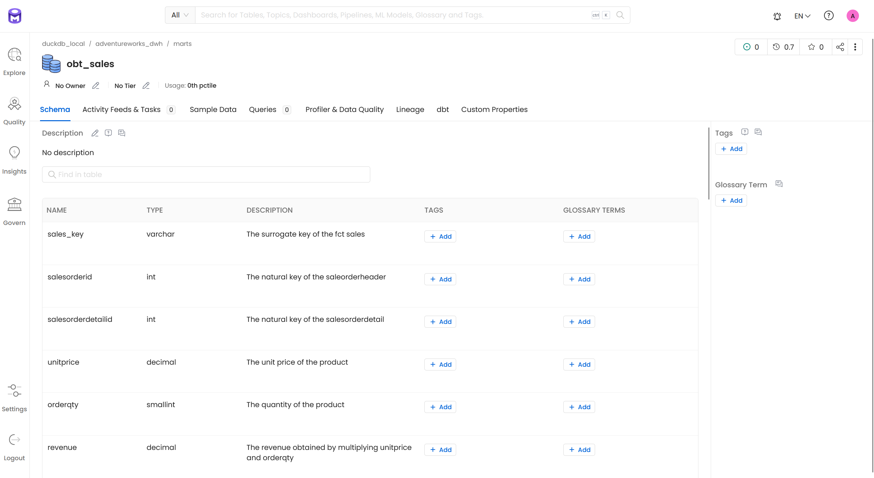
Task: Open the three-dot more options menu
Action: (855, 47)
